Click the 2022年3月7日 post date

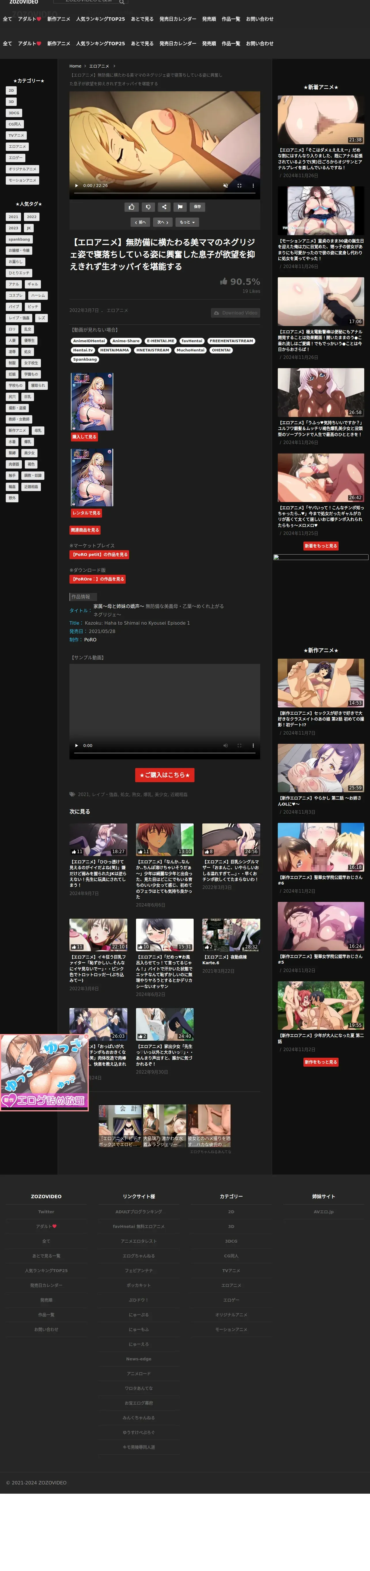pos(84,310)
